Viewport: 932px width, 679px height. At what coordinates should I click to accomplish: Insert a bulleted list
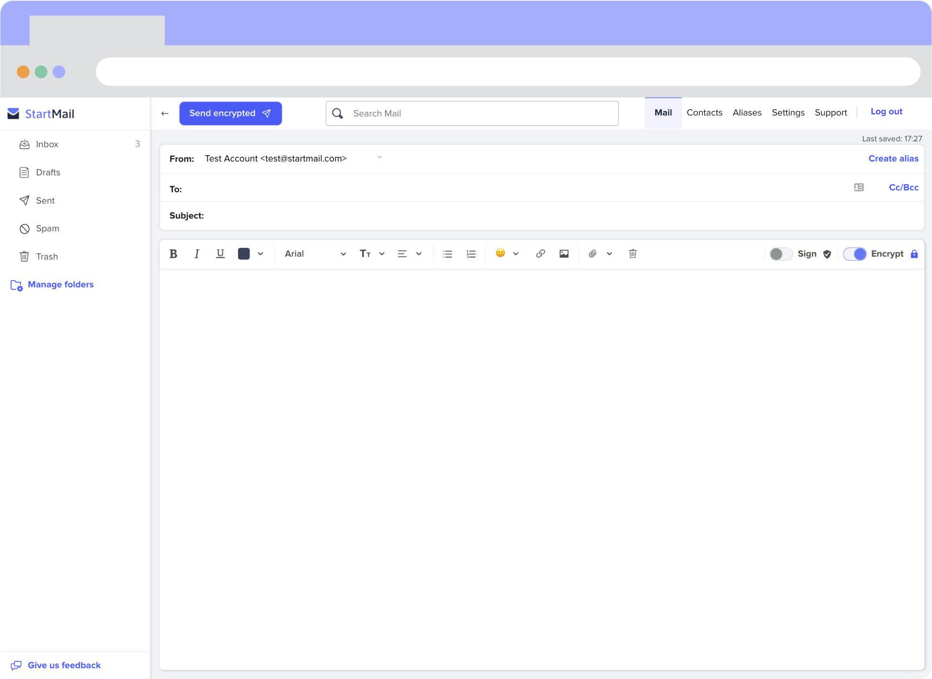coord(447,253)
